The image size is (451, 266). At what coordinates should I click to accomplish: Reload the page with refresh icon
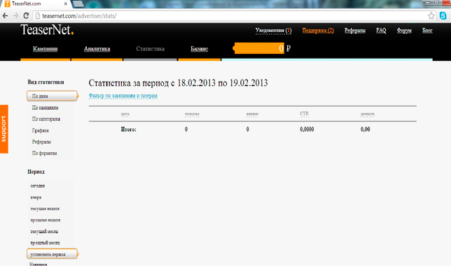tap(26, 16)
